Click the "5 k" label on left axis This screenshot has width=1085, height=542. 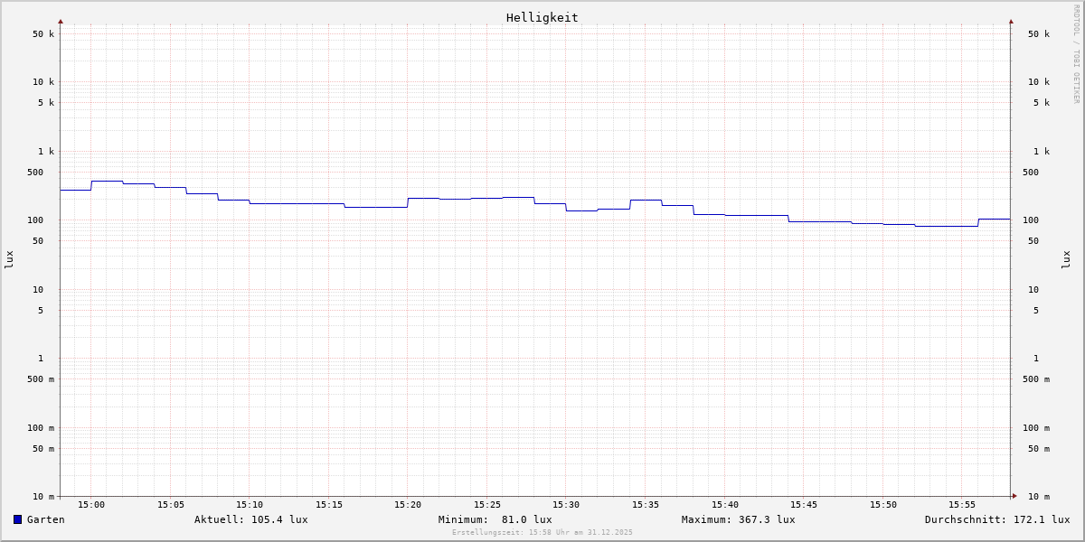(x=46, y=103)
